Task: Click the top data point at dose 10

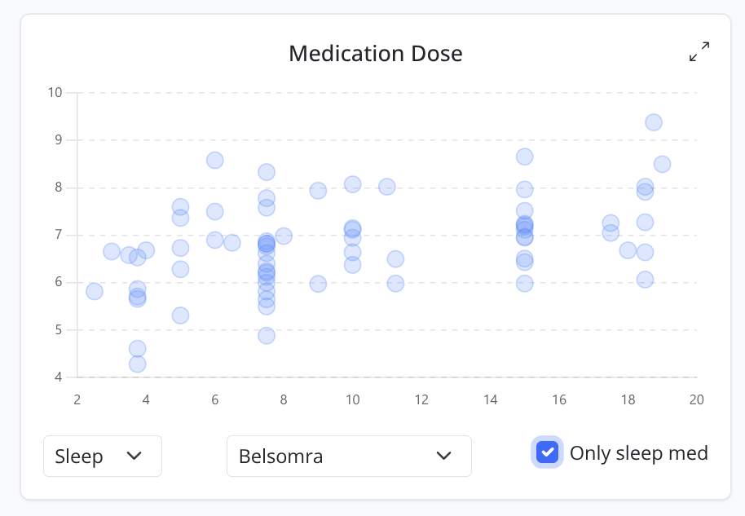Action: (353, 184)
